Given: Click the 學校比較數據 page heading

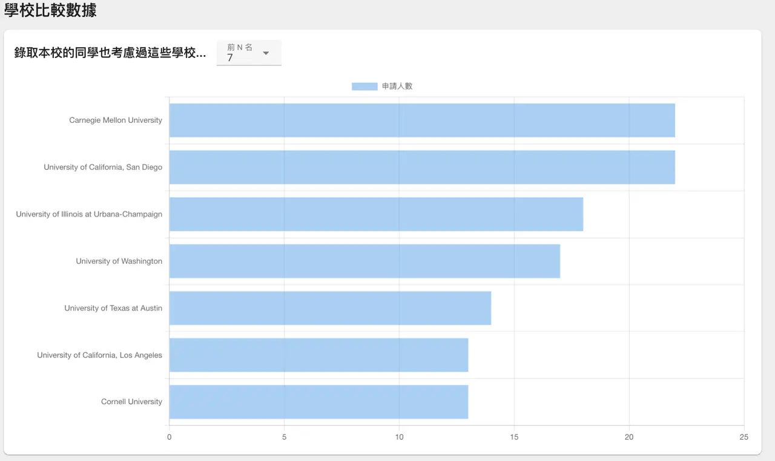Looking at the screenshot, I should 50,10.
